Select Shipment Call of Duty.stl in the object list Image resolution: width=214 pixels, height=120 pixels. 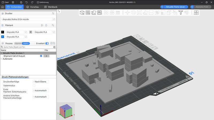click(14, 56)
